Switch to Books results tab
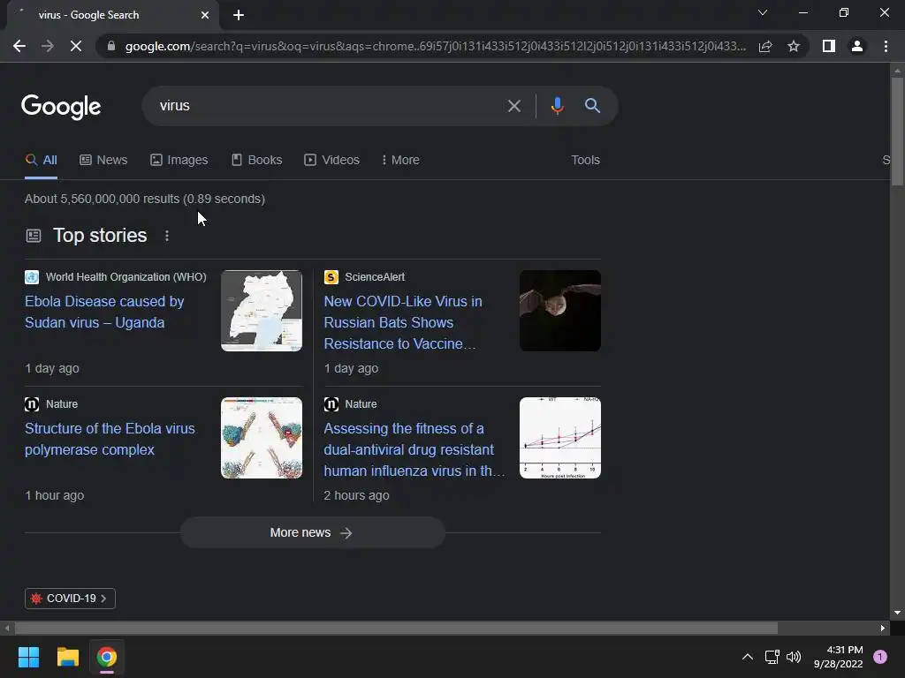 (x=257, y=160)
